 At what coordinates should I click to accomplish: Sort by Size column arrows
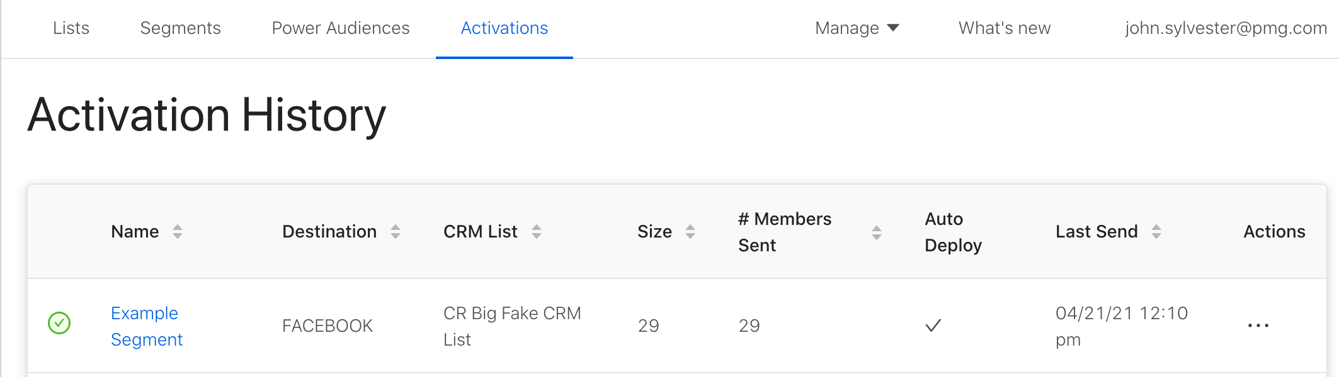tap(690, 232)
